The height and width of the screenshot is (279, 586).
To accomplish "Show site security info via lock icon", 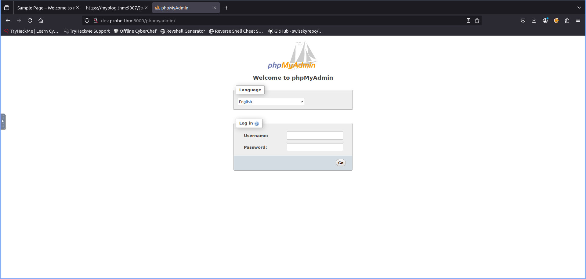I will tap(96, 20).
